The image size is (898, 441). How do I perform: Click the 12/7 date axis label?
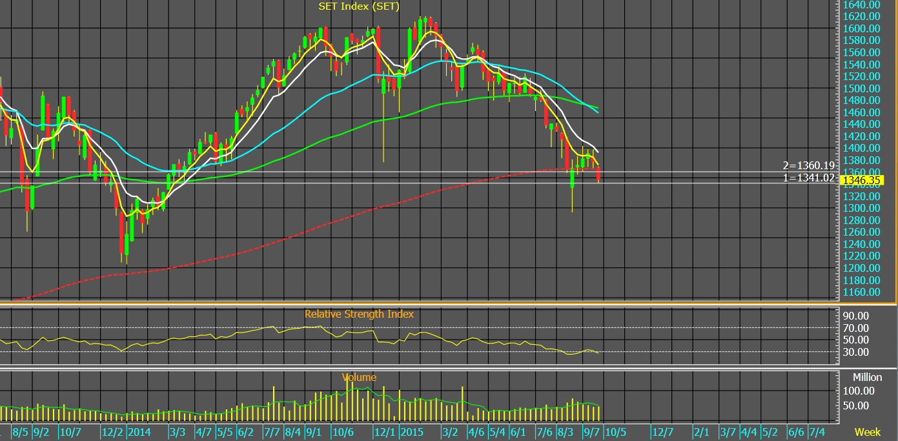662,431
